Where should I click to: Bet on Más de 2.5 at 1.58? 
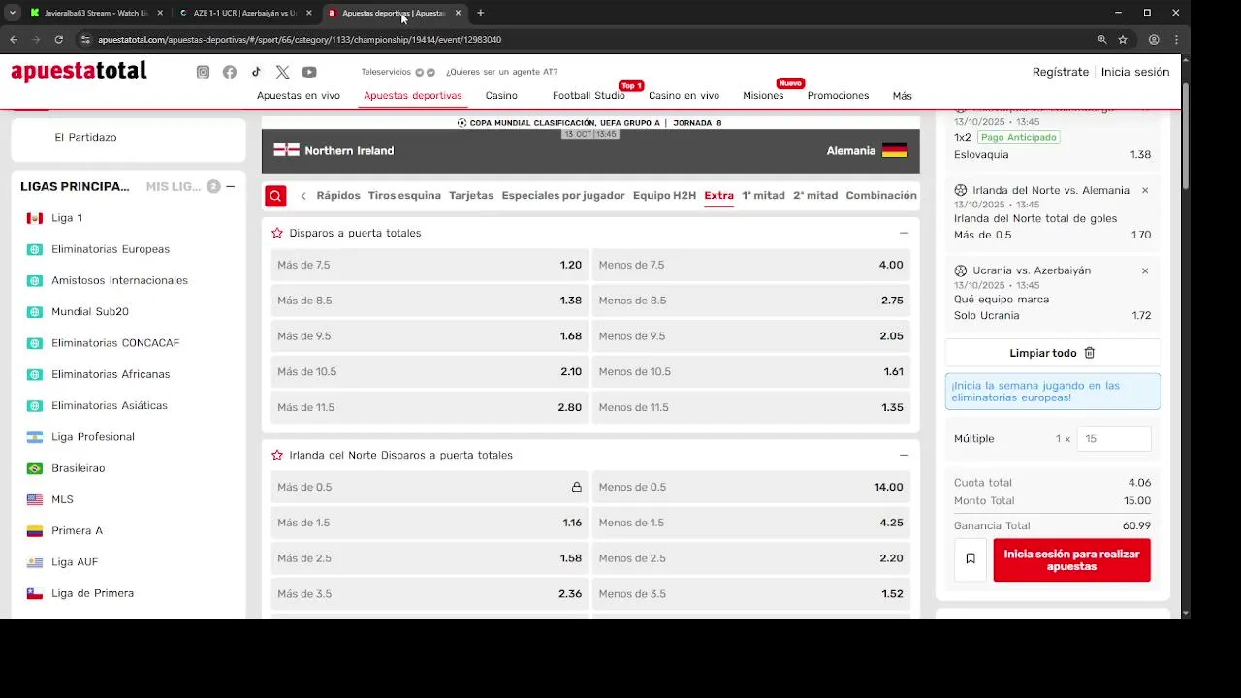(430, 558)
